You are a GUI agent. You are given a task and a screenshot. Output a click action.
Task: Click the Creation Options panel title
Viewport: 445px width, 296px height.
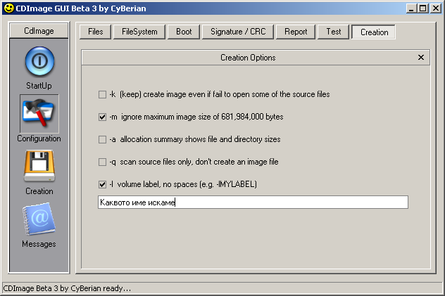(x=248, y=58)
